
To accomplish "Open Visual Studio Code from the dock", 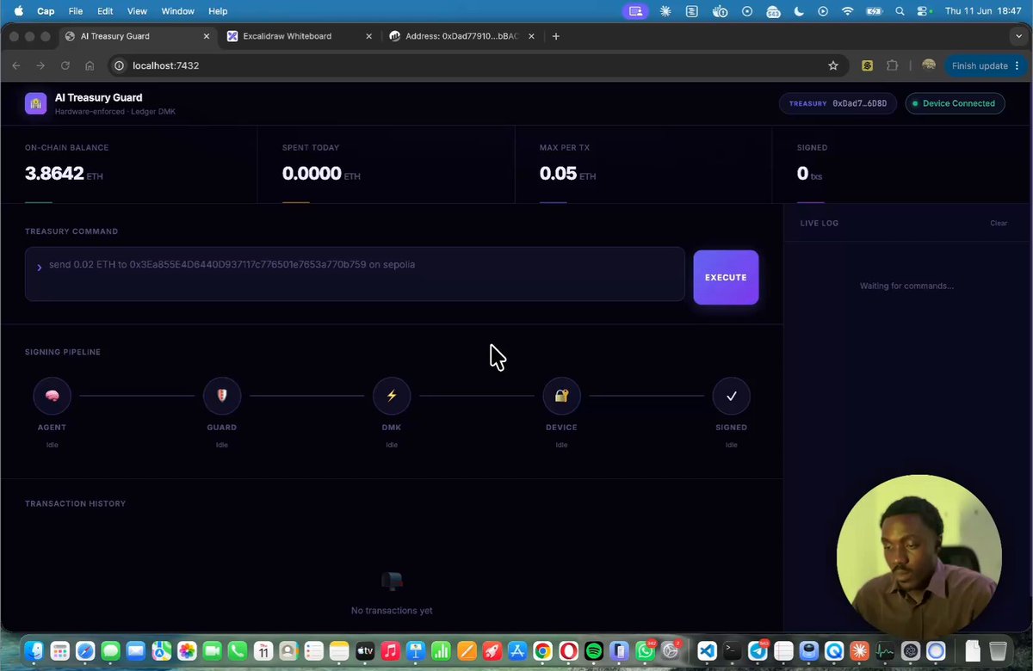I will (707, 651).
